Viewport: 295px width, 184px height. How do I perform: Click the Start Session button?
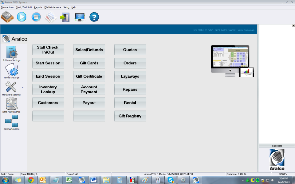48,63
